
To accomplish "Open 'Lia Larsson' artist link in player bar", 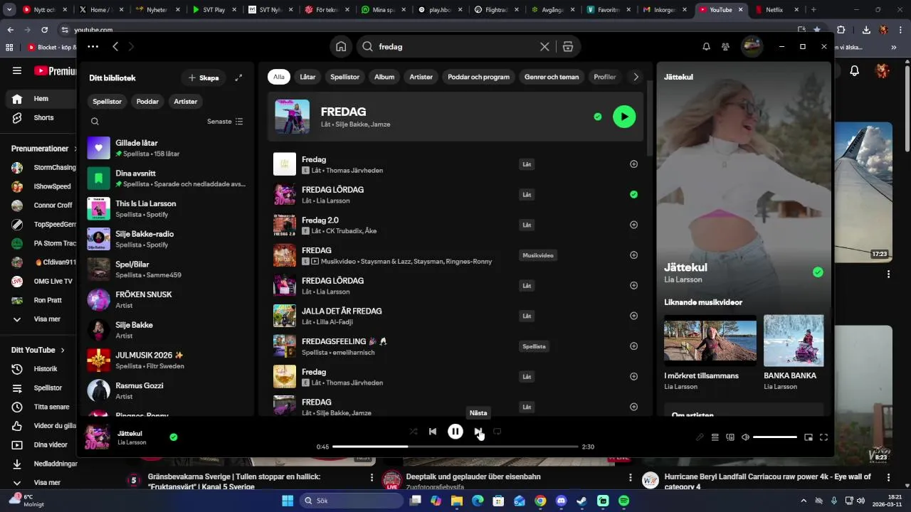I will pyautogui.click(x=132, y=442).
